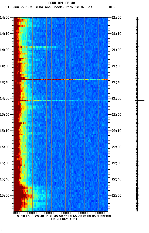Click the 22:20 UTC time label
Screen dimensions: 149x233
coord(116,147)
